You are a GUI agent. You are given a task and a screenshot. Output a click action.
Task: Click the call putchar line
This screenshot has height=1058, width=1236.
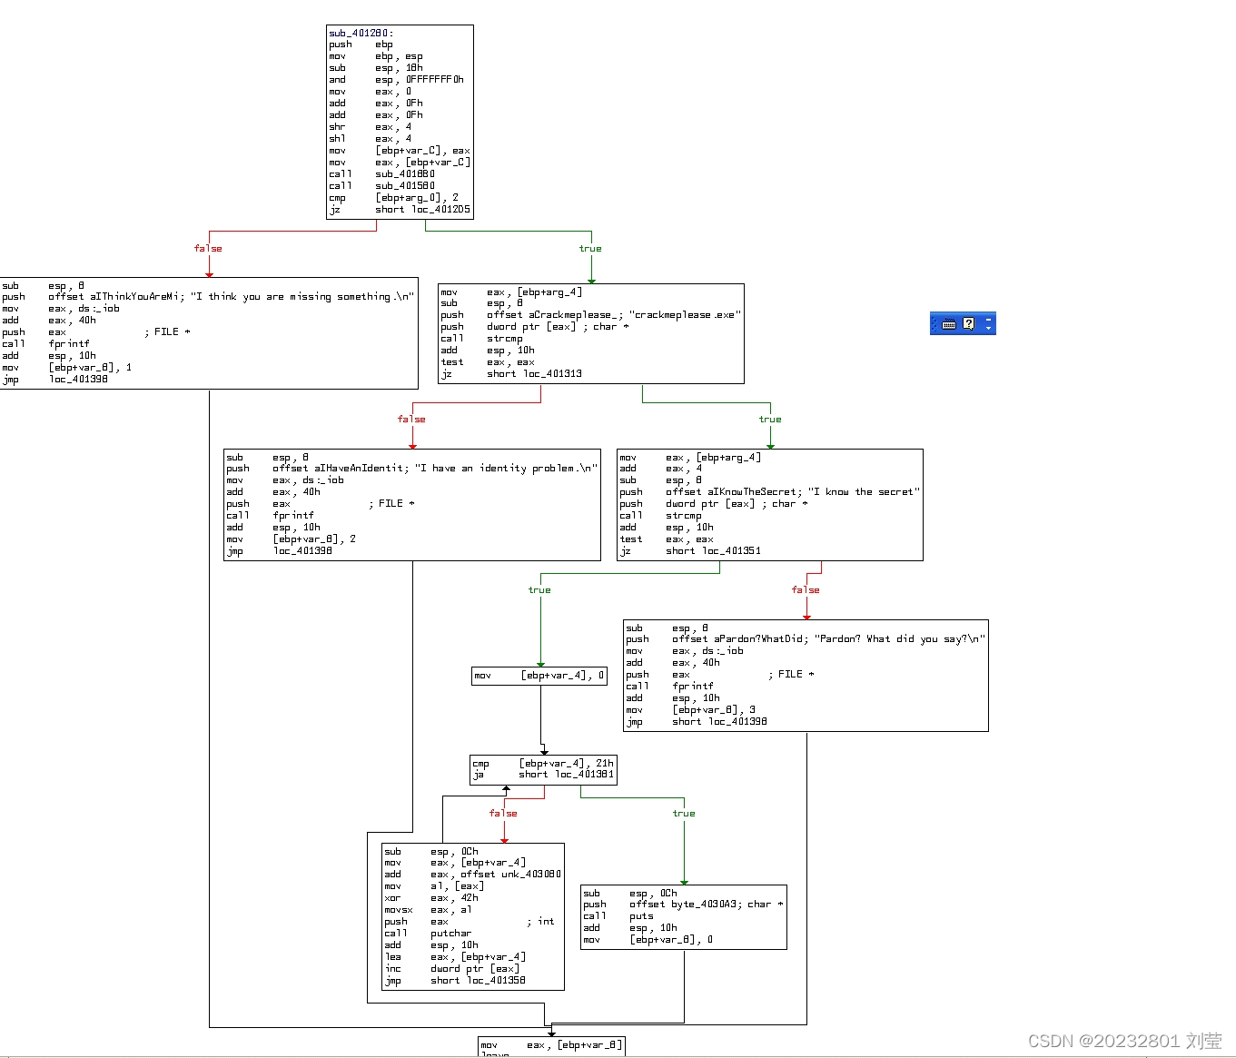428,933
